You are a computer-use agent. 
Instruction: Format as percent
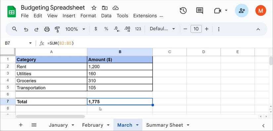[106, 29]
